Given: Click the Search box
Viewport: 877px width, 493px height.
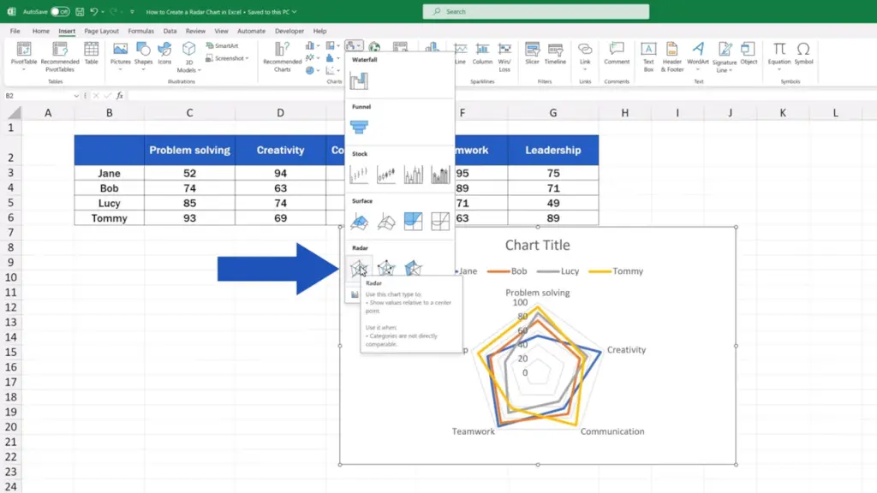Looking at the screenshot, I should 536,11.
